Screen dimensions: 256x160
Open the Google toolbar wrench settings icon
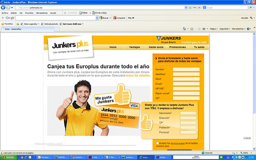click(x=251, y=18)
